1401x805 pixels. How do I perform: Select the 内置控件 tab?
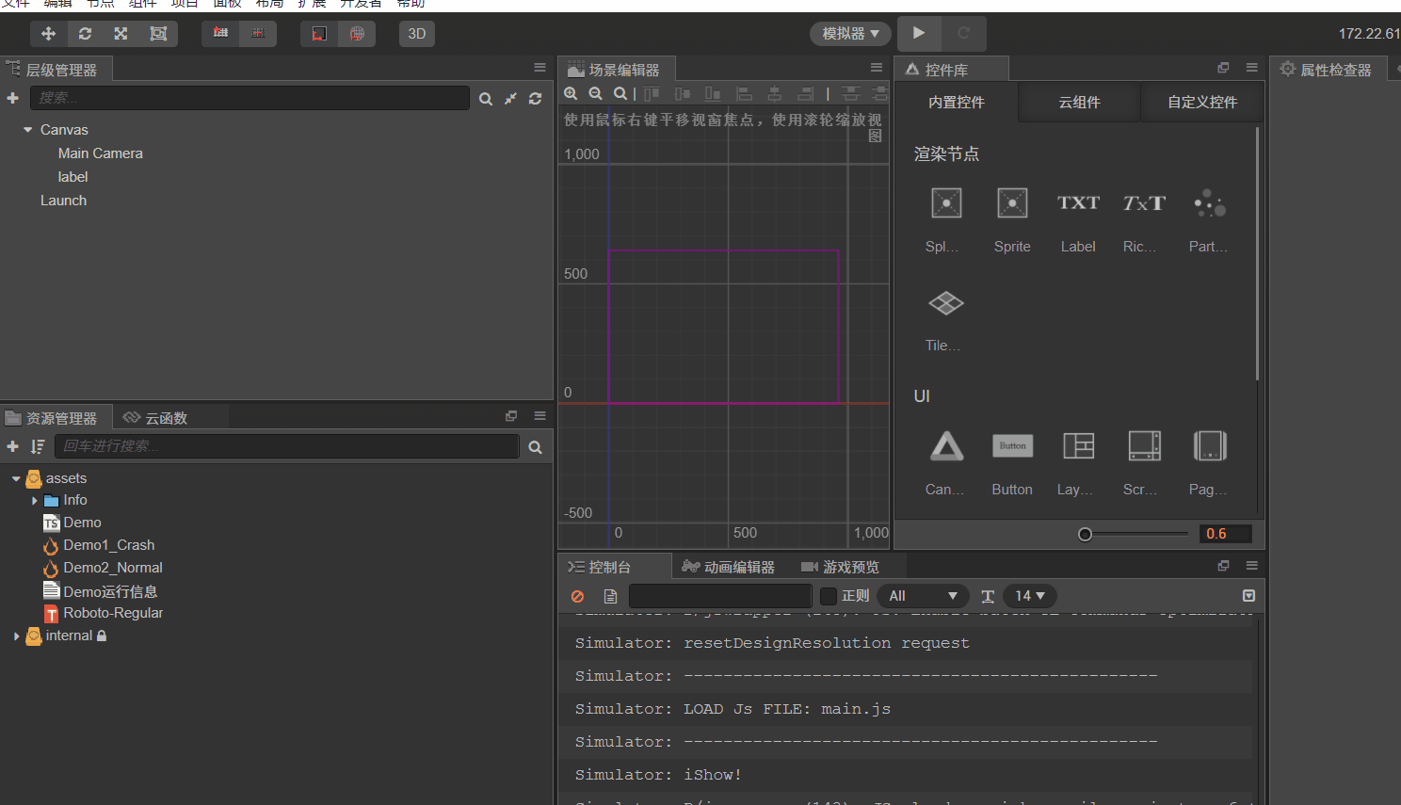tap(957, 102)
